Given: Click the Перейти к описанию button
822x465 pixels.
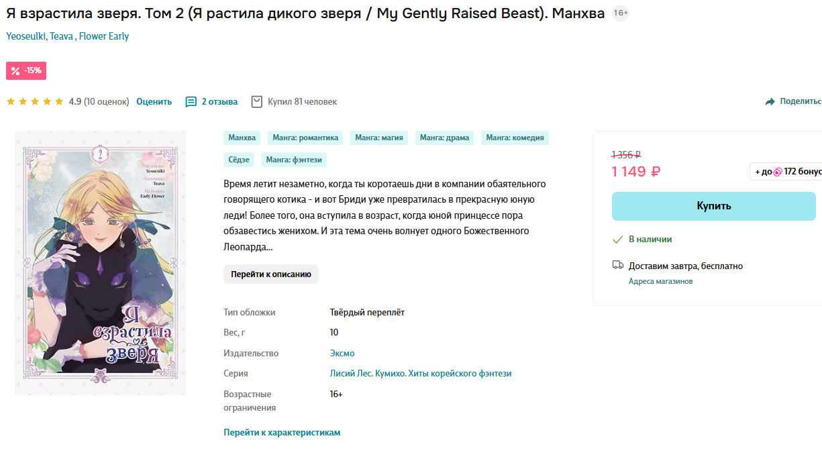Looking at the screenshot, I should click(x=271, y=274).
